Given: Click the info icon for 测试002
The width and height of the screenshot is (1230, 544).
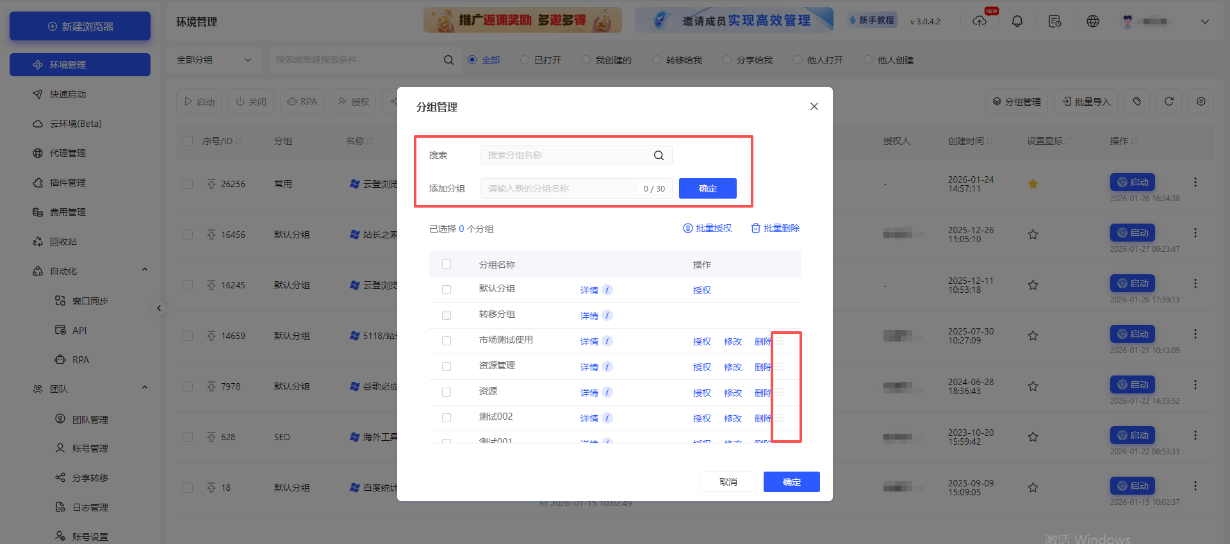Looking at the screenshot, I should 607,418.
